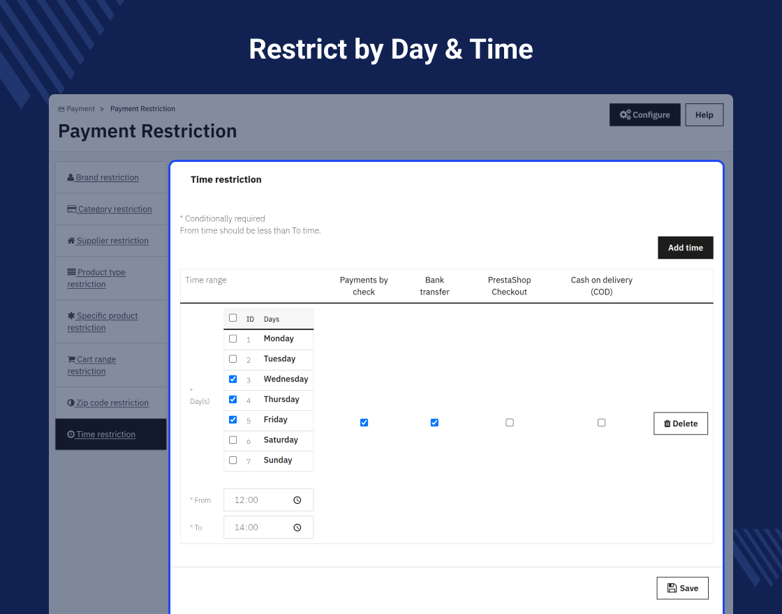Click the Product type list icon
This screenshot has width=782, height=614.
[72, 272]
